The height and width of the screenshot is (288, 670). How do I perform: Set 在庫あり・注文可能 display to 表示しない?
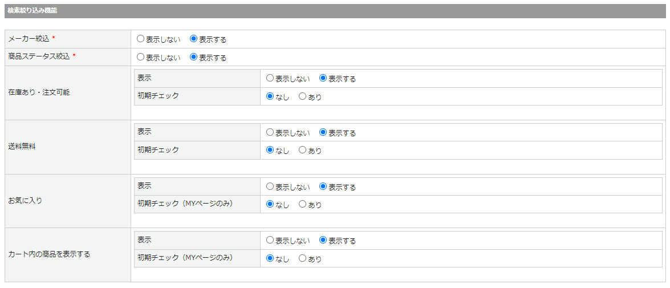270,79
